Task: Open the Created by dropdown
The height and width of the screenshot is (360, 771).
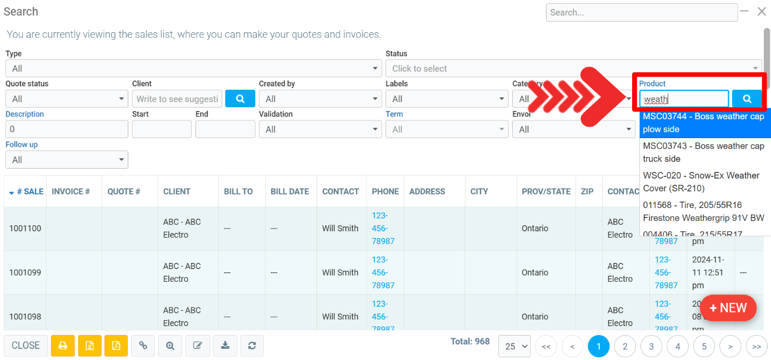Action: pos(320,99)
